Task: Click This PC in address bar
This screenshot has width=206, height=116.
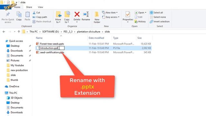Action: click(x=33, y=32)
